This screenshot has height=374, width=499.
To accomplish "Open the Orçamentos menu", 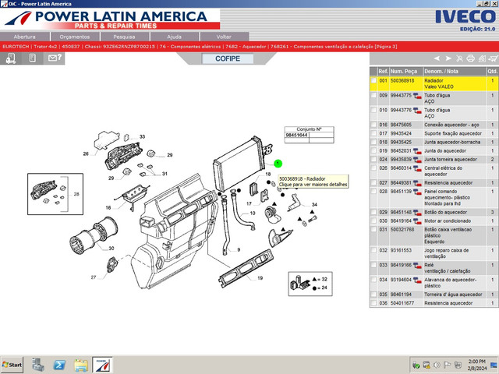I will point(75,37).
